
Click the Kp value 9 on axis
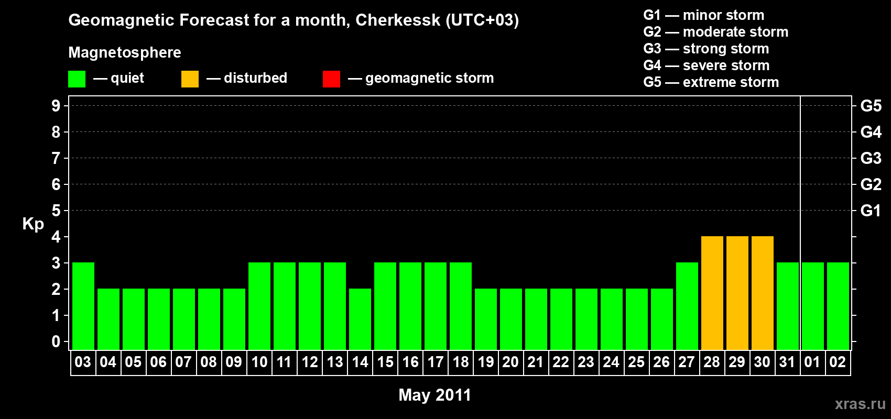coord(56,106)
